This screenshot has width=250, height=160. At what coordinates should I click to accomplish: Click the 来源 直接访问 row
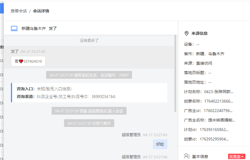(x=198, y=63)
